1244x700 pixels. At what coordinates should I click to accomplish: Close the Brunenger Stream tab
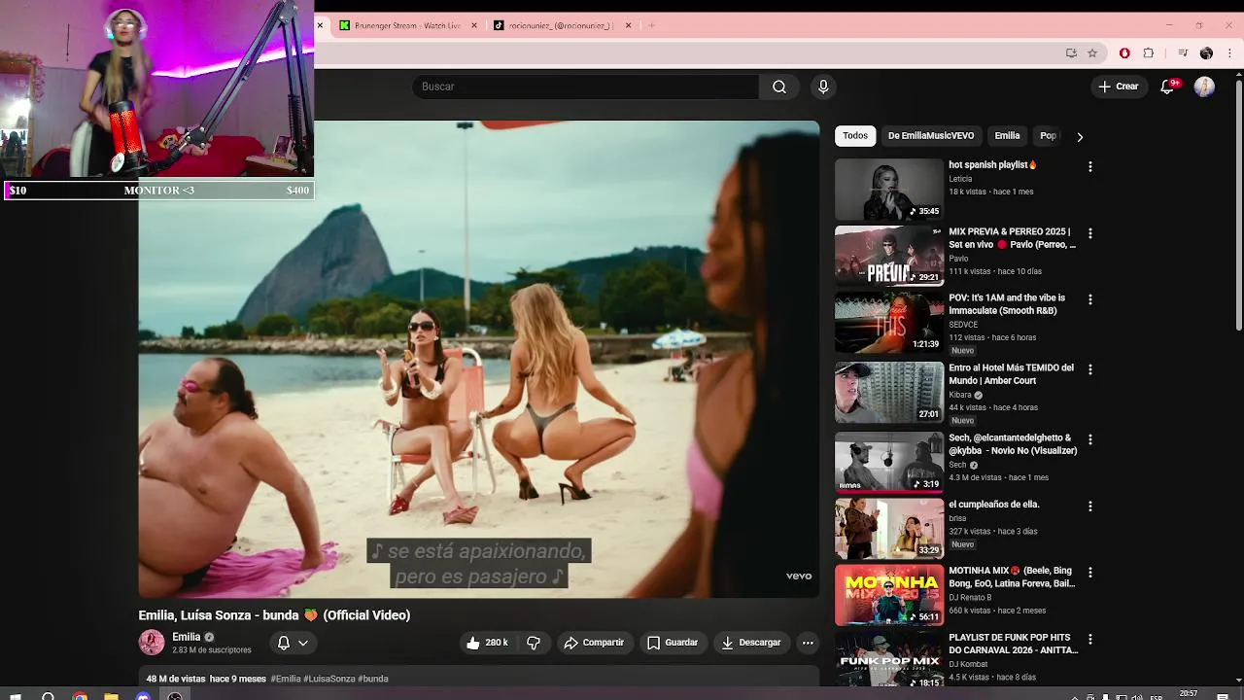(x=474, y=25)
